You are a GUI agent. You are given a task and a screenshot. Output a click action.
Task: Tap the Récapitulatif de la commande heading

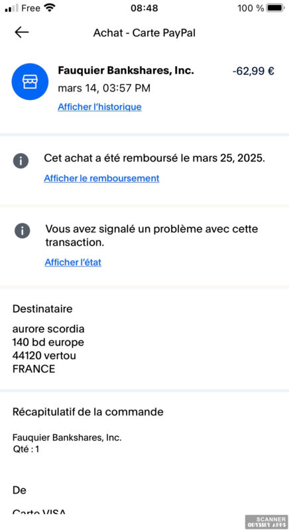[88, 412]
